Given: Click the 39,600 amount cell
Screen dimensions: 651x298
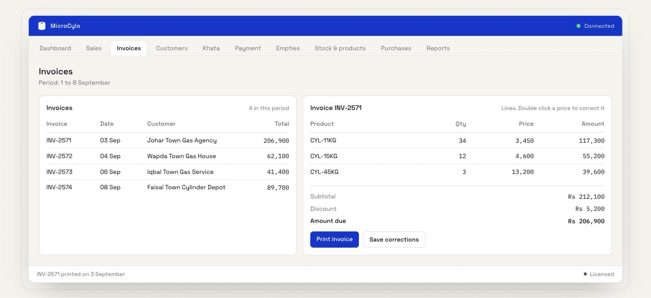Looking at the screenshot, I should (593, 172).
